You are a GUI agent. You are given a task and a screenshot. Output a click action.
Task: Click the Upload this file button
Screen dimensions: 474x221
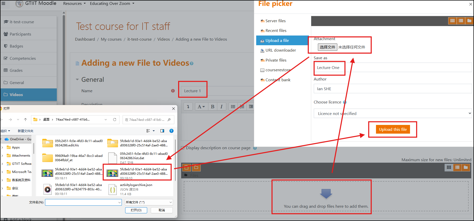point(393,129)
